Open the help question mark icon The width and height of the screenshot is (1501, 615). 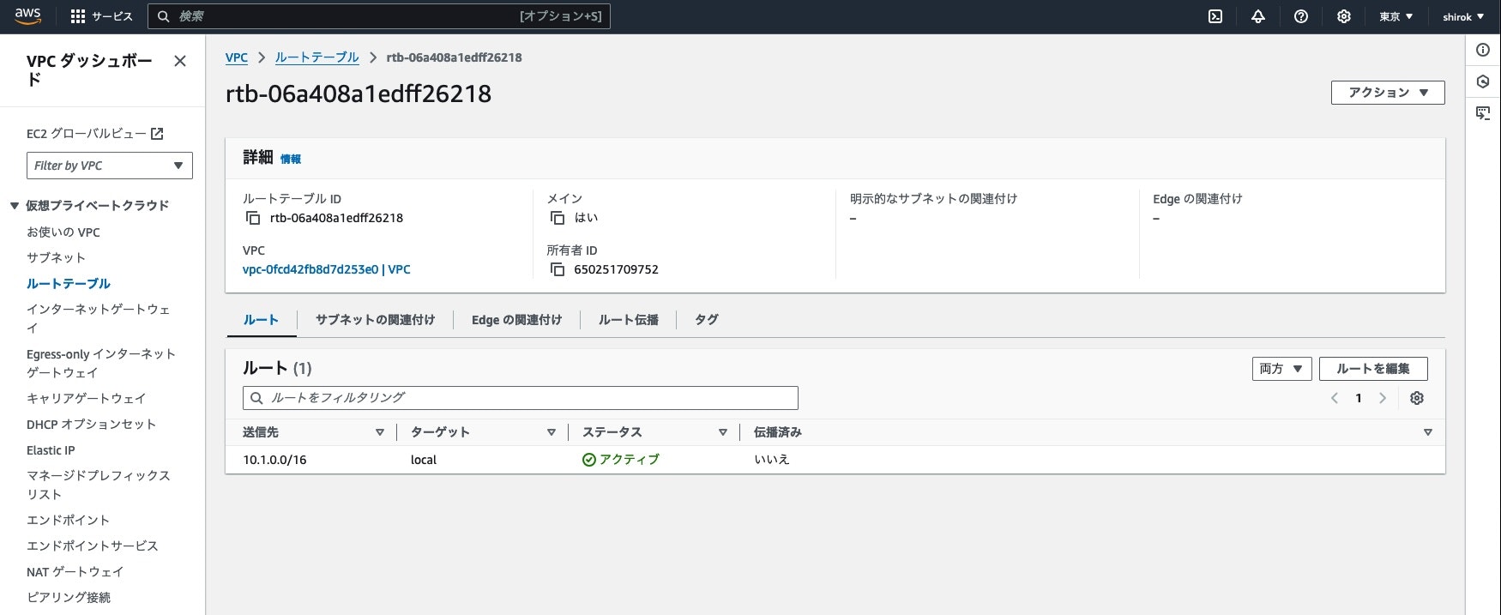[1301, 16]
